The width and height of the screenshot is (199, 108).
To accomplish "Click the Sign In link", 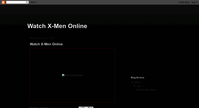I will (195, 2).
